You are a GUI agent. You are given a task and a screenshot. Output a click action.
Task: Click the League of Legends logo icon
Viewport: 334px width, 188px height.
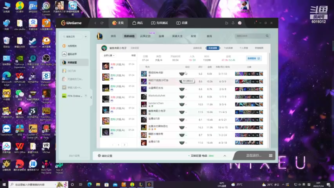100,36
